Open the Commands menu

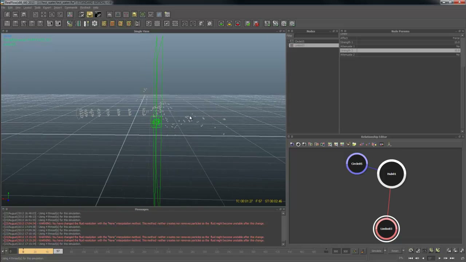[71, 8]
